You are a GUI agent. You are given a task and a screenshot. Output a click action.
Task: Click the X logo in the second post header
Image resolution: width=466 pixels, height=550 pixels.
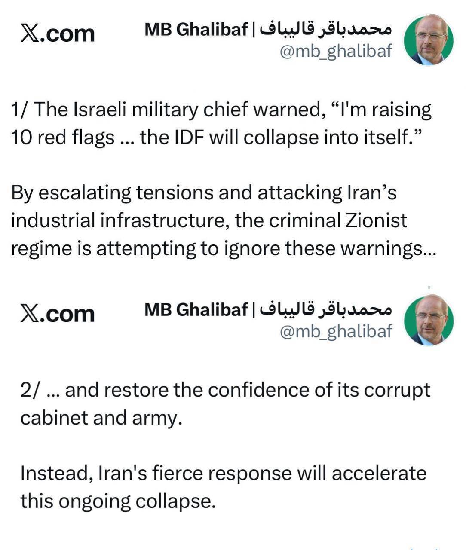[28, 314]
